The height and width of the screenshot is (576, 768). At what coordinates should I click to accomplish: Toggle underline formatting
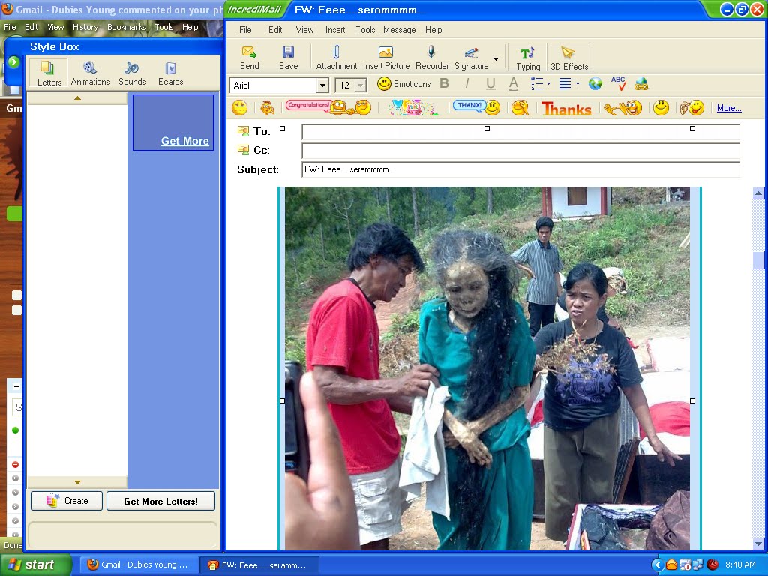(x=490, y=84)
